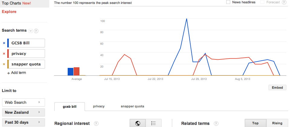
Task: Switch Regional interest to map view
Action: pyautogui.click(x=138, y=123)
